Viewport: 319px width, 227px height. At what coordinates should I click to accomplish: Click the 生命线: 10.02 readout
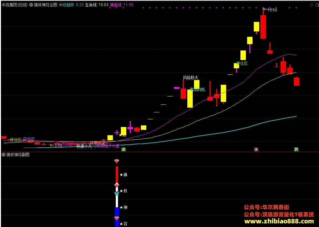coord(97,5)
